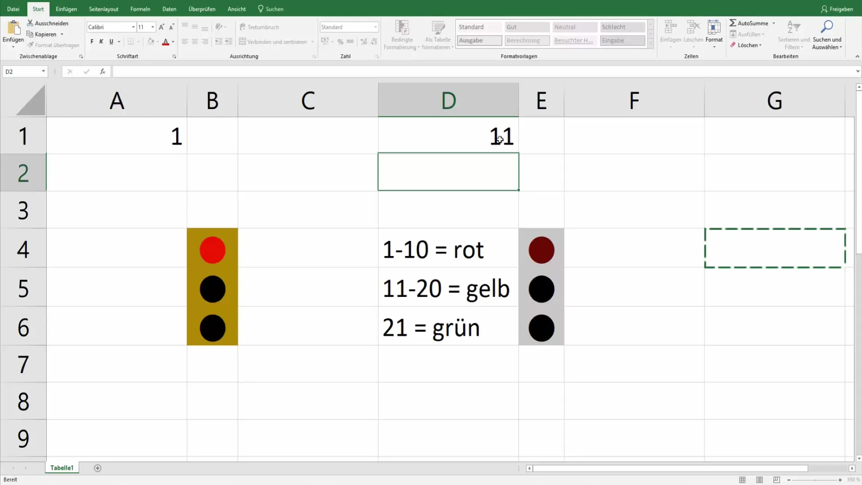Expand the Formatvorlagen styles gallery
Screen dimensions: 862x485
pos(651,44)
